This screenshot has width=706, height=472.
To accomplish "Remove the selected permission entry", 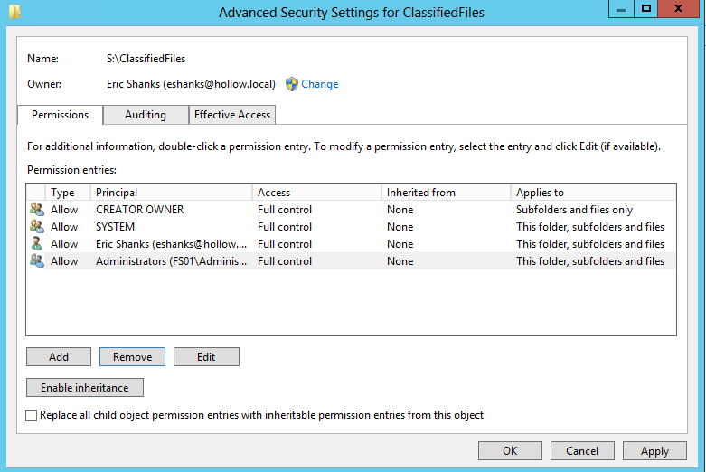I will [132, 357].
